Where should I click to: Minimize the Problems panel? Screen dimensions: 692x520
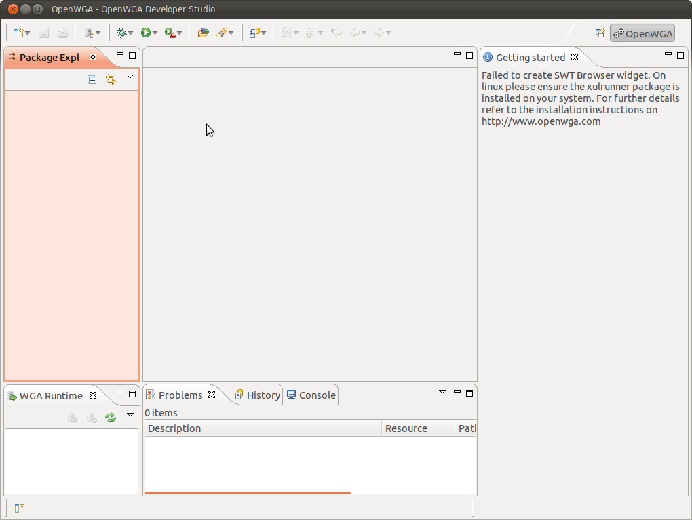point(457,392)
